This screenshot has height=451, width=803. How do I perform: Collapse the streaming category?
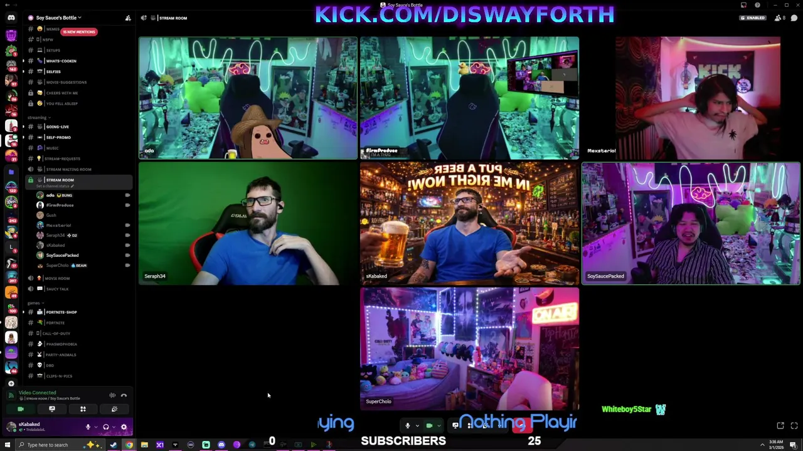[x=39, y=117]
